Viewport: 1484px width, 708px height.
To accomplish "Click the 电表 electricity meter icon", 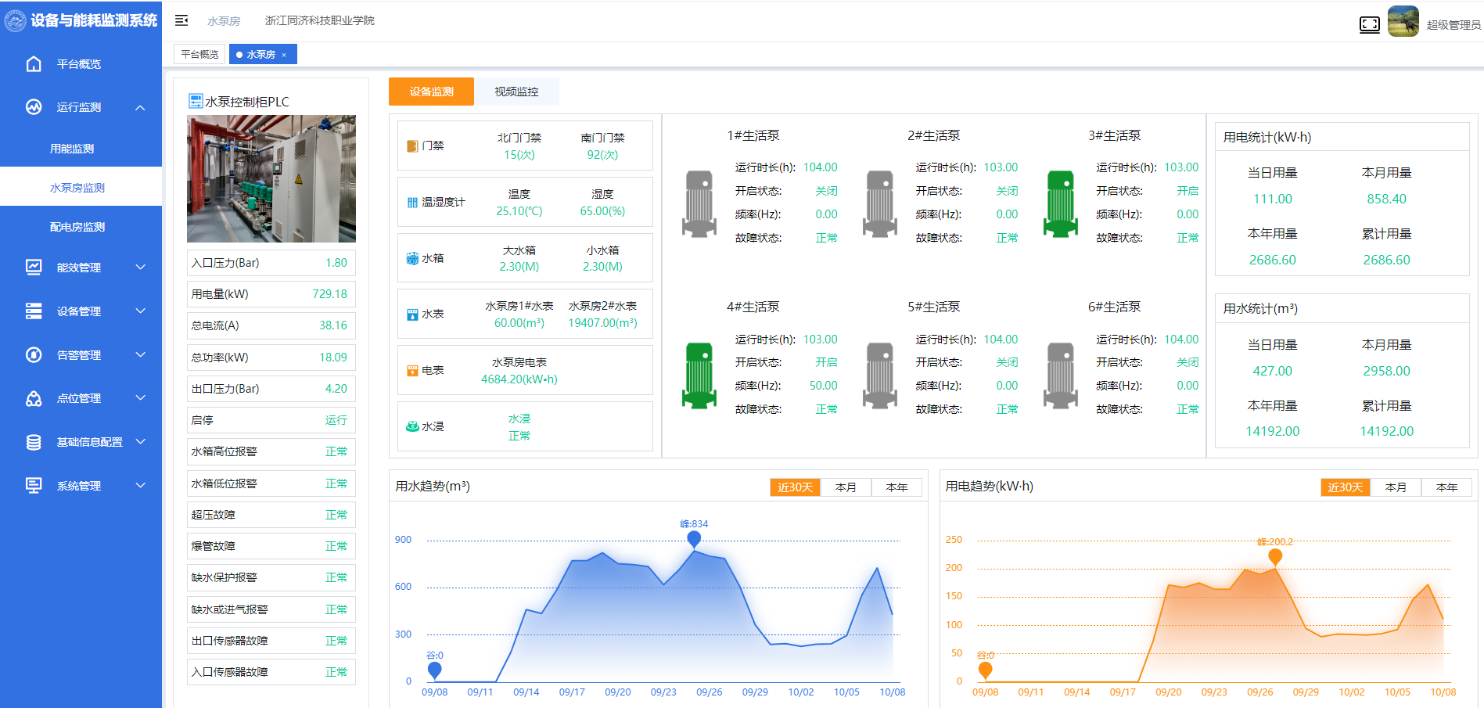I will pos(412,370).
